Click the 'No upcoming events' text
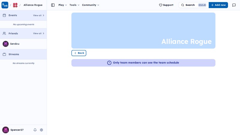 (x=24, y=24)
